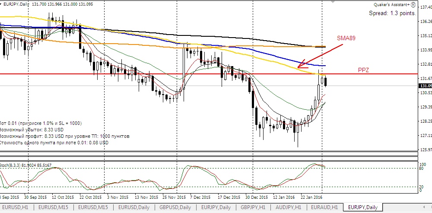The width and height of the screenshot is (432, 213).
Task: Click the stochastic 80 level label
Action: pyautogui.click(x=421, y=168)
